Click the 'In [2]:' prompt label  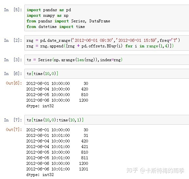(x=13, y=40)
